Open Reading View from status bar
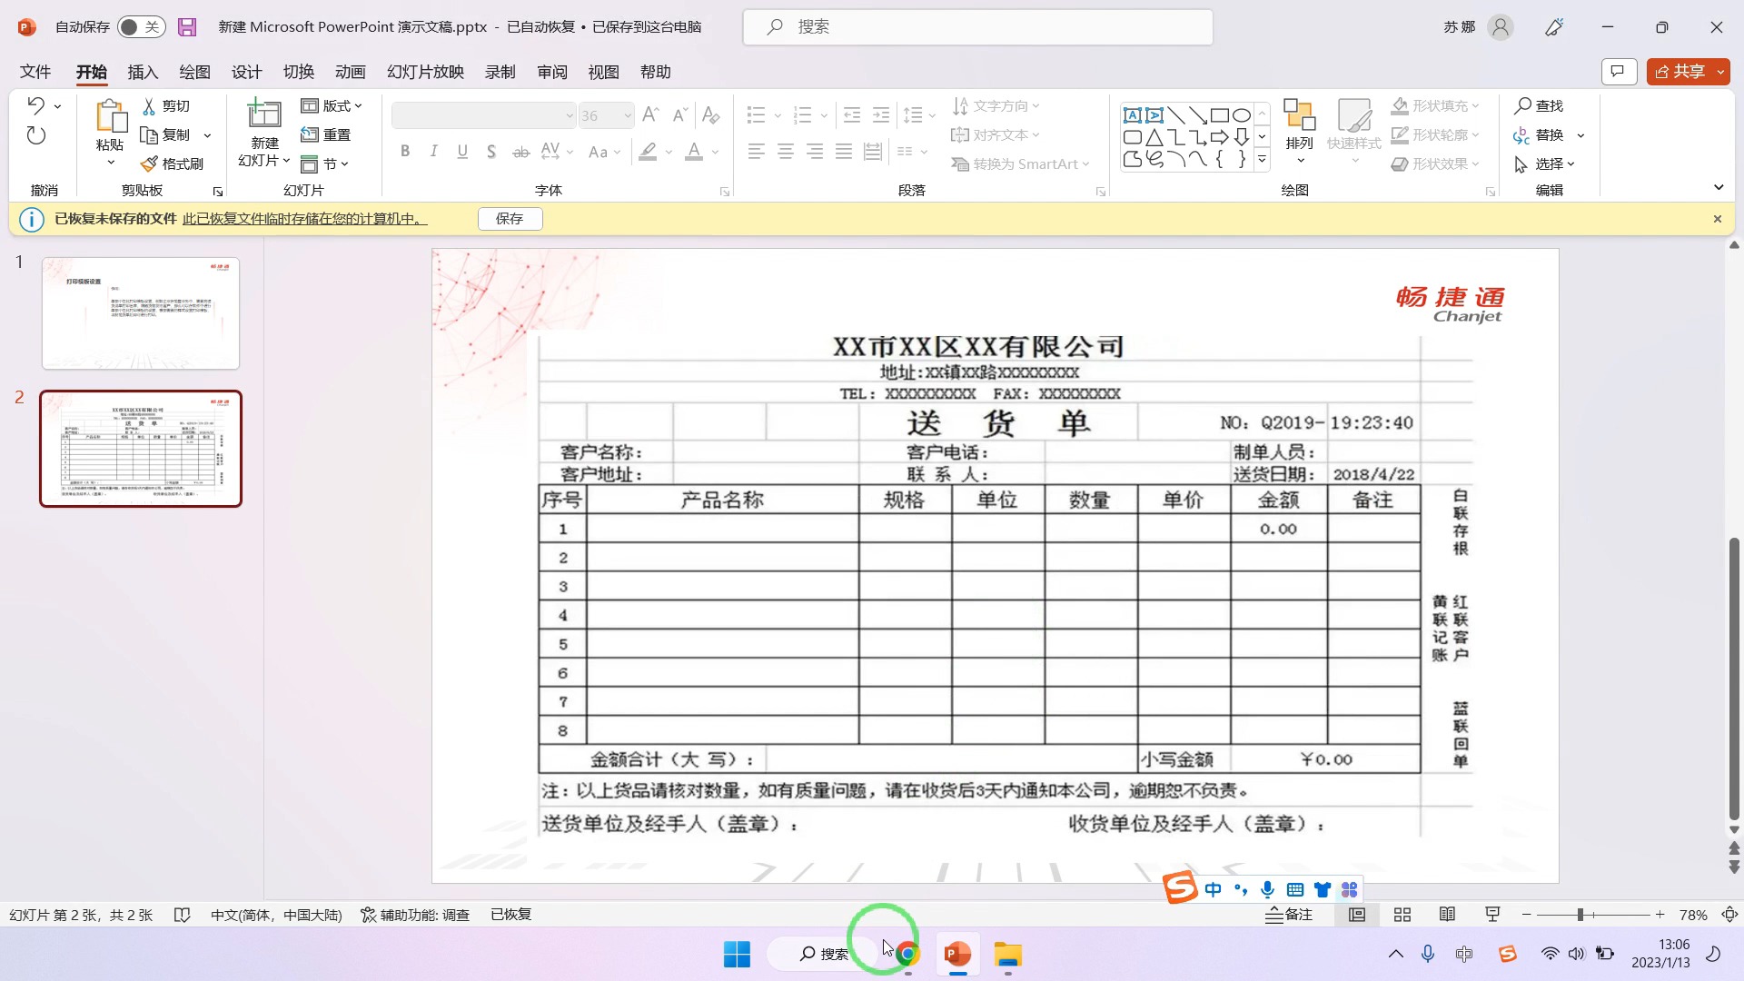 click(x=1448, y=915)
